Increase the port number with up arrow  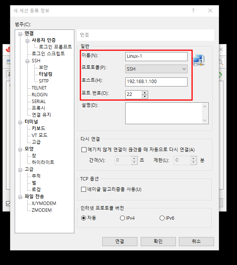point(145,92)
